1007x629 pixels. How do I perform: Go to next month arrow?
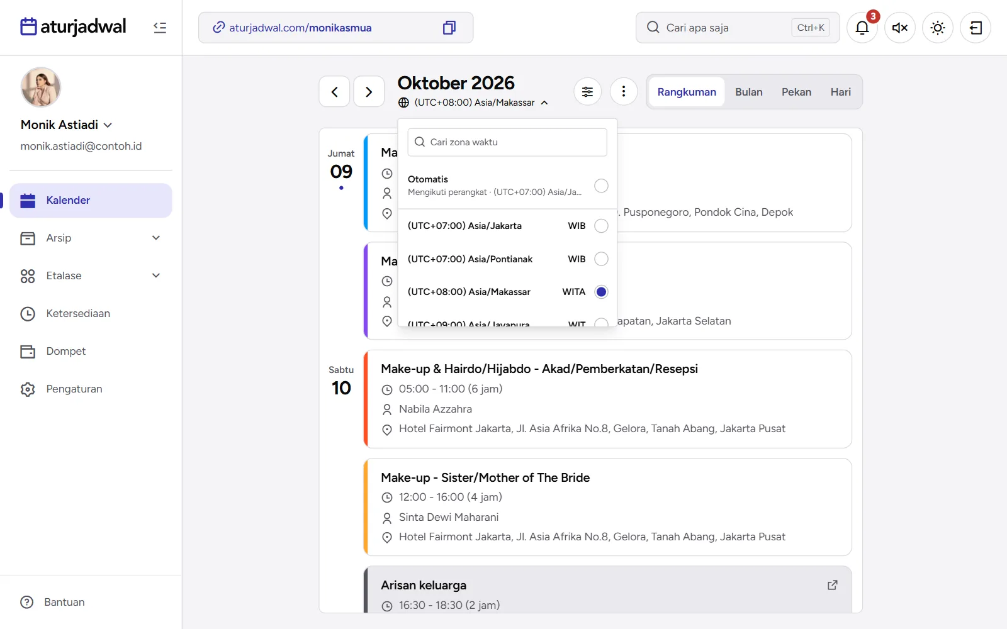(x=369, y=92)
